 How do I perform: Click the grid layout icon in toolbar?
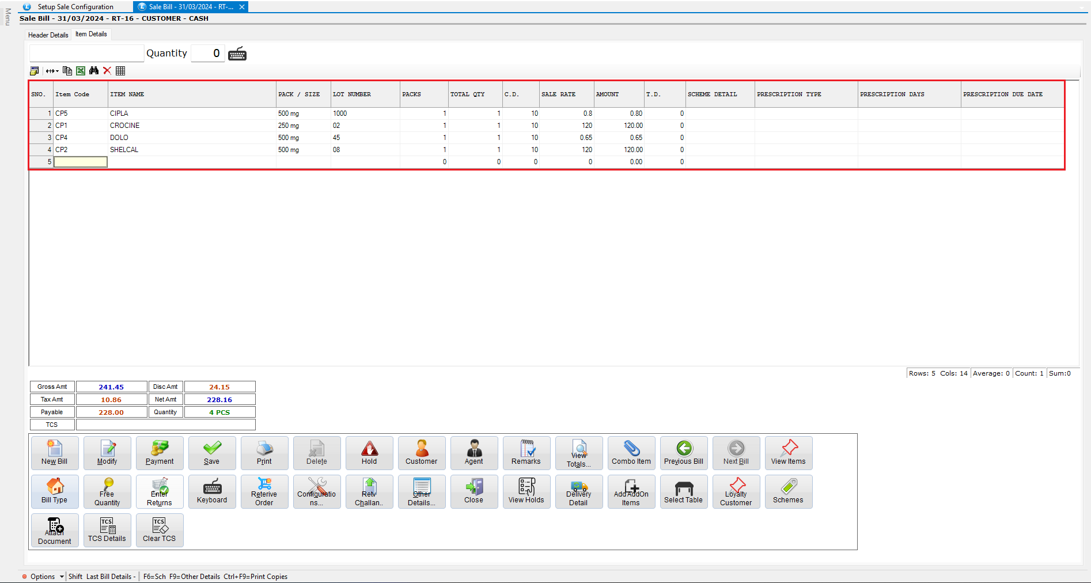click(x=120, y=71)
